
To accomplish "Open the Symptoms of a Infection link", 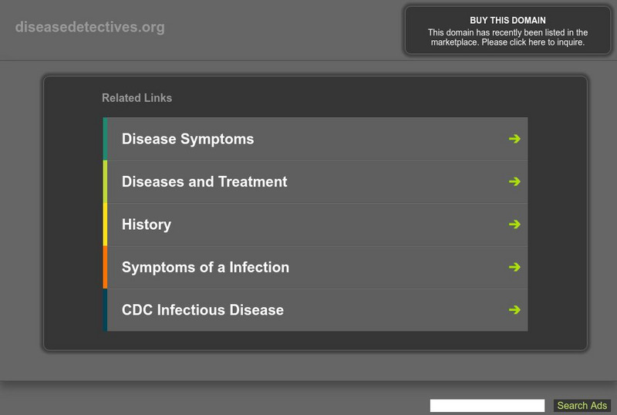I will [205, 268].
